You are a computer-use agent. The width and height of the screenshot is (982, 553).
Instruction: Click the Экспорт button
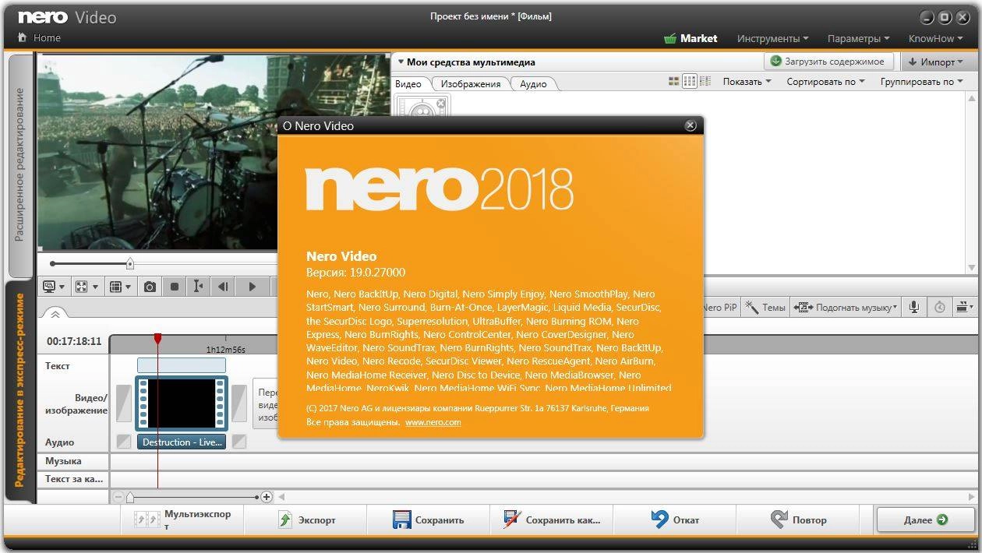coord(306,520)
